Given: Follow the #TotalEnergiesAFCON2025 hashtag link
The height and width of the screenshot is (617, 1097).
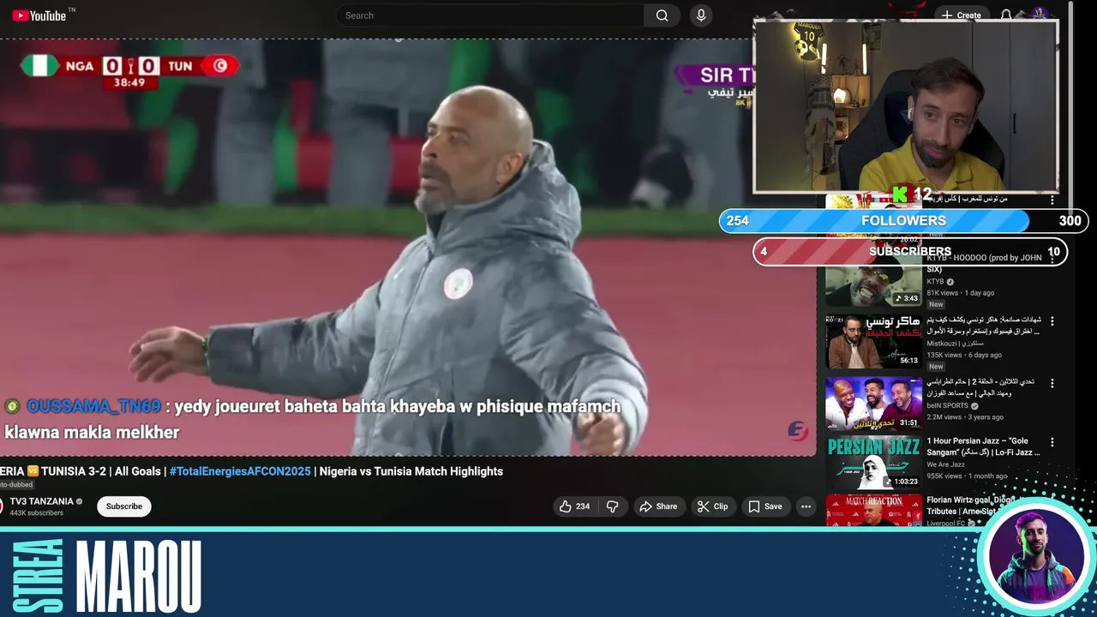Looking at the screenshot, I should [x=240, y=471].
